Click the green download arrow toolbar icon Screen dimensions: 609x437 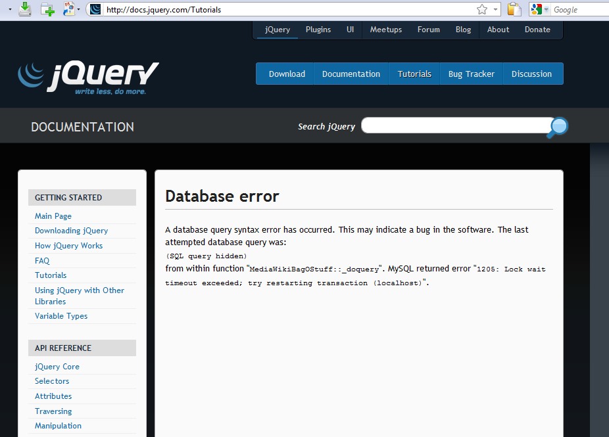(25, 9)
